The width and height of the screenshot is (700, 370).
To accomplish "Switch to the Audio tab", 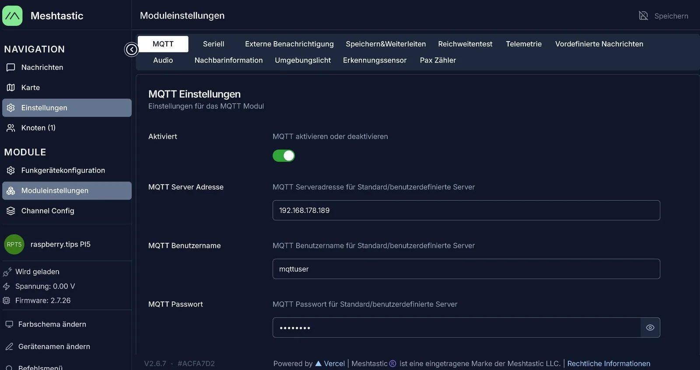I will click(x=163, y=60).
